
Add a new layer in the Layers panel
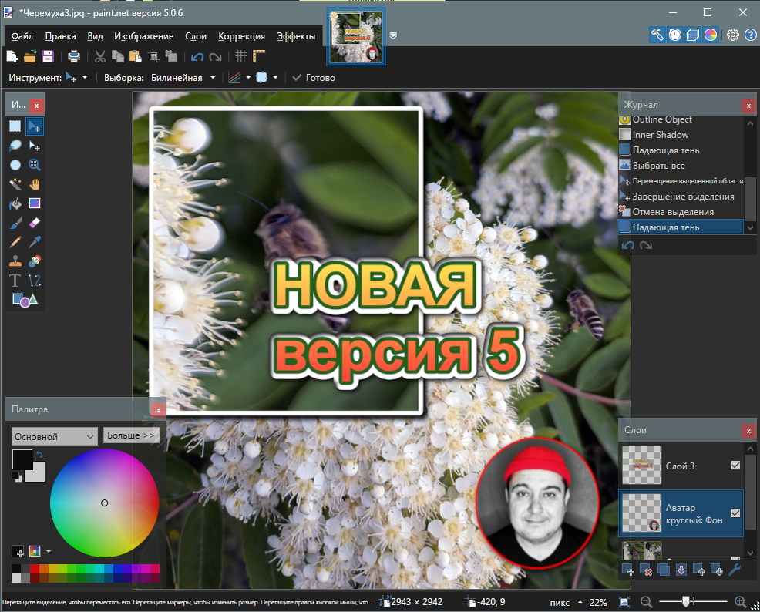point(629,570)
